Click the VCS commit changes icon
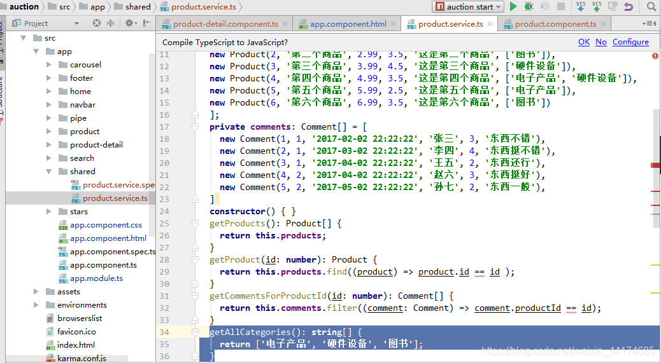Screen dimensions: 661x363 (x=597, y=6)
